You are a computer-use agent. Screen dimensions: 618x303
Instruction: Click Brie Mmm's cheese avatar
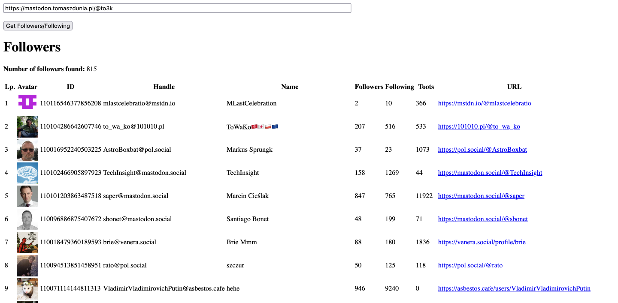27,242
